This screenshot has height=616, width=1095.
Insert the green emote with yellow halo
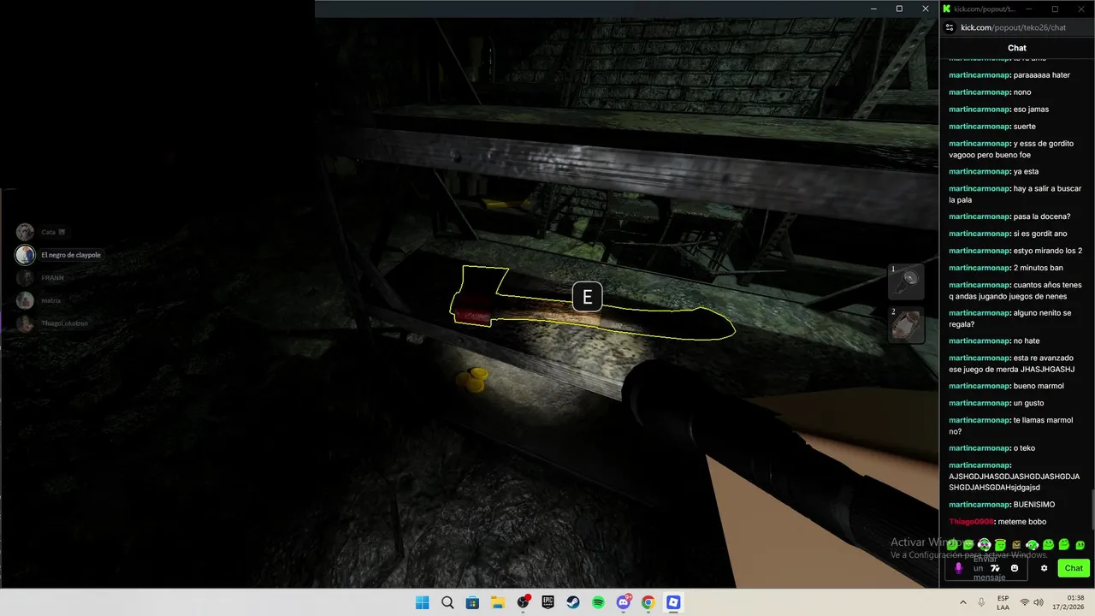(1000, 545)
